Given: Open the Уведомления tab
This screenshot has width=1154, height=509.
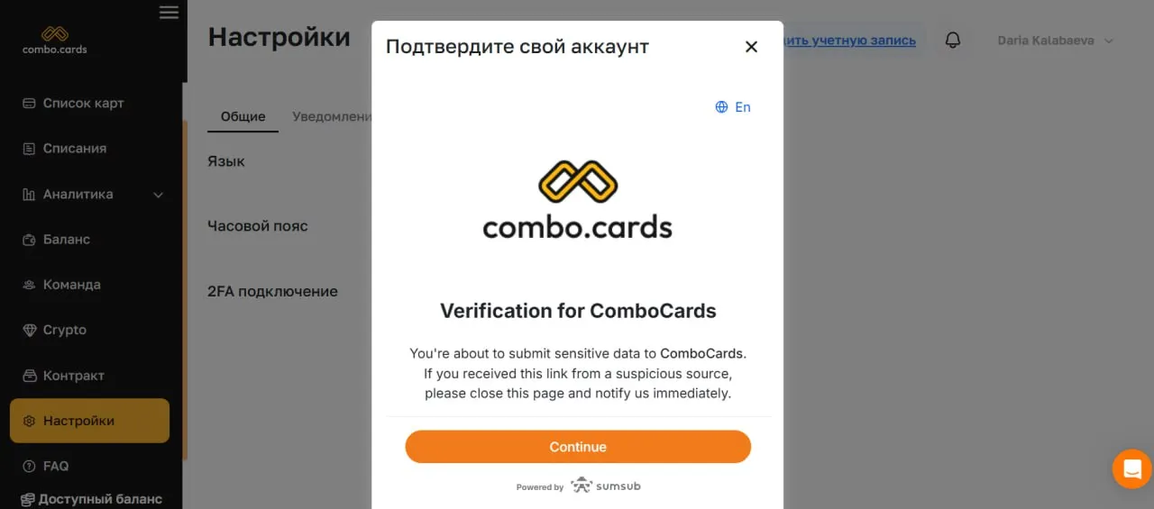Looking at the screenshot, I should pyautogui.click(x=332, y=117).
